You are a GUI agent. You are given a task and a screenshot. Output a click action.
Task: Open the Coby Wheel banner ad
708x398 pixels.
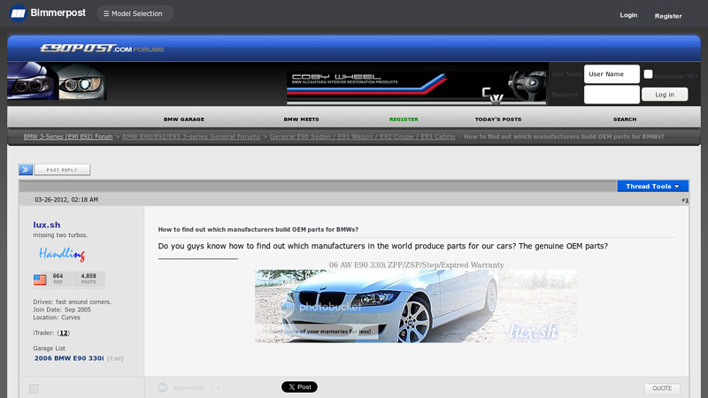point(416,86)
